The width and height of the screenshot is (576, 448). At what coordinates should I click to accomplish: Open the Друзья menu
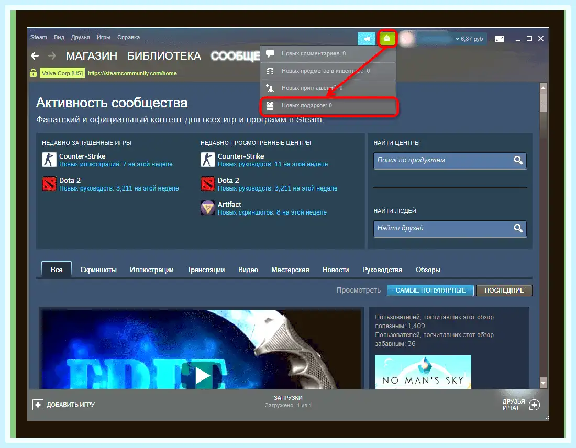click(81, 37)
